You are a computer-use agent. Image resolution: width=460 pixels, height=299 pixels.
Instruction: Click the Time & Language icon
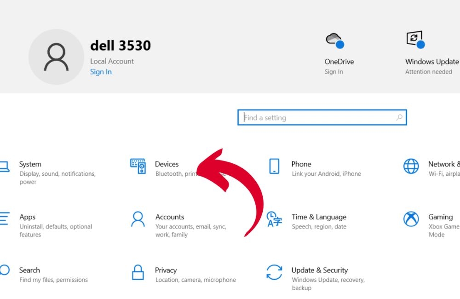[x=274, y=219]
